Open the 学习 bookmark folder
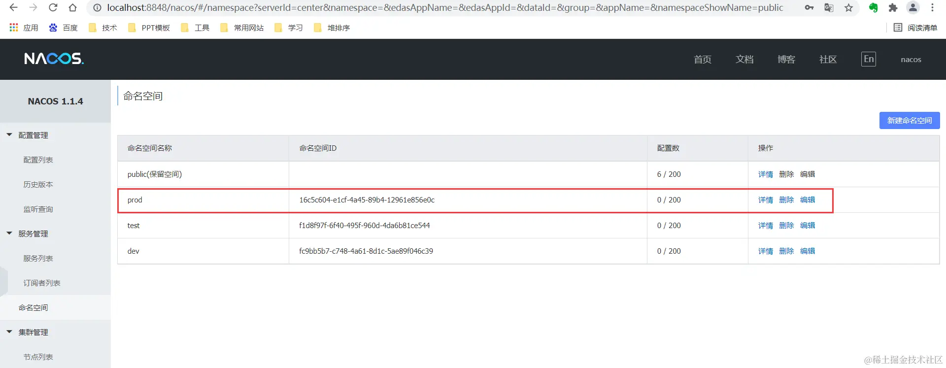This screenshot has height=368, width=946. pyautogui.click(x=288, y=28)
